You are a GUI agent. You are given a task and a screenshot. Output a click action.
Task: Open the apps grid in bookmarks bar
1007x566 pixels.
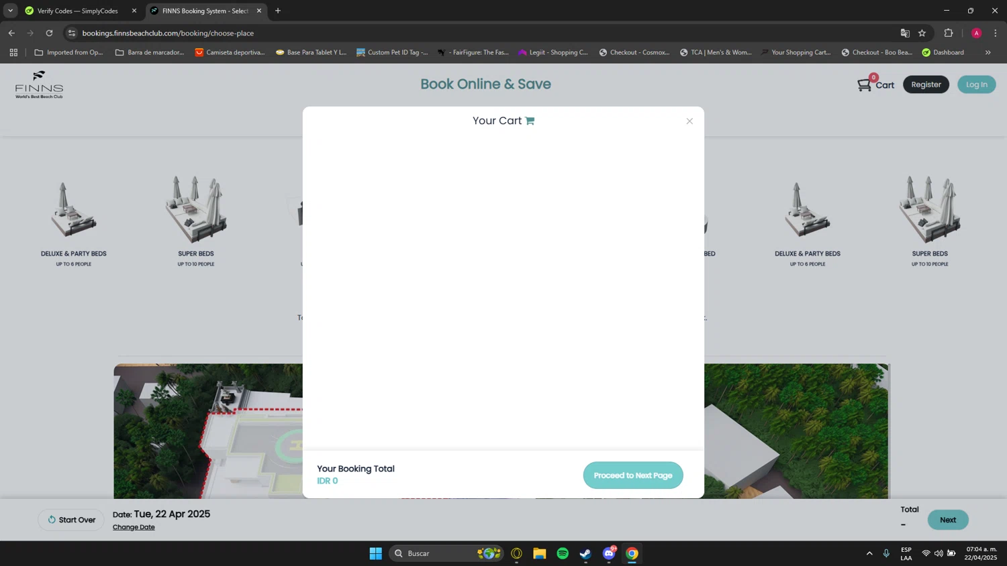[x=13, y=52]
